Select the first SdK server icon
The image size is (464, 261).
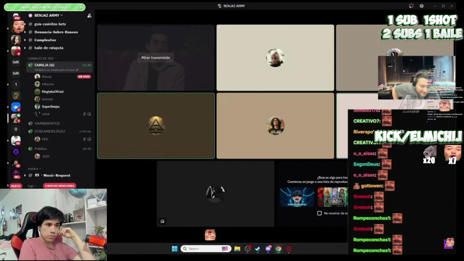click(16, 62)
